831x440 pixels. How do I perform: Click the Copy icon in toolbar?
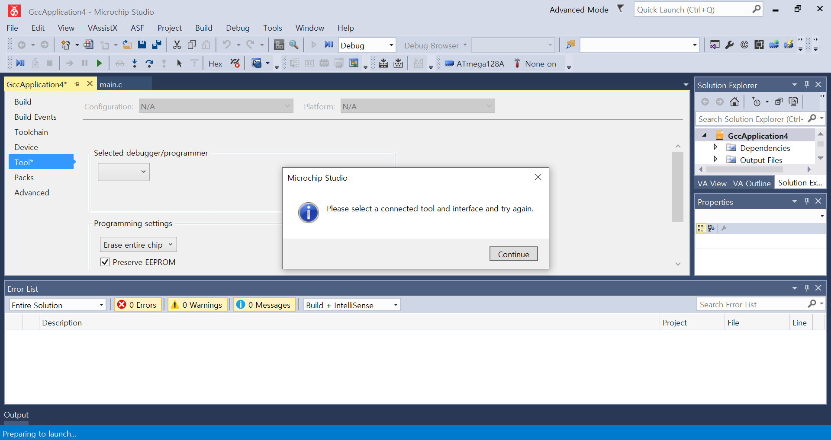pyautogui.click(x=192, y=45)
